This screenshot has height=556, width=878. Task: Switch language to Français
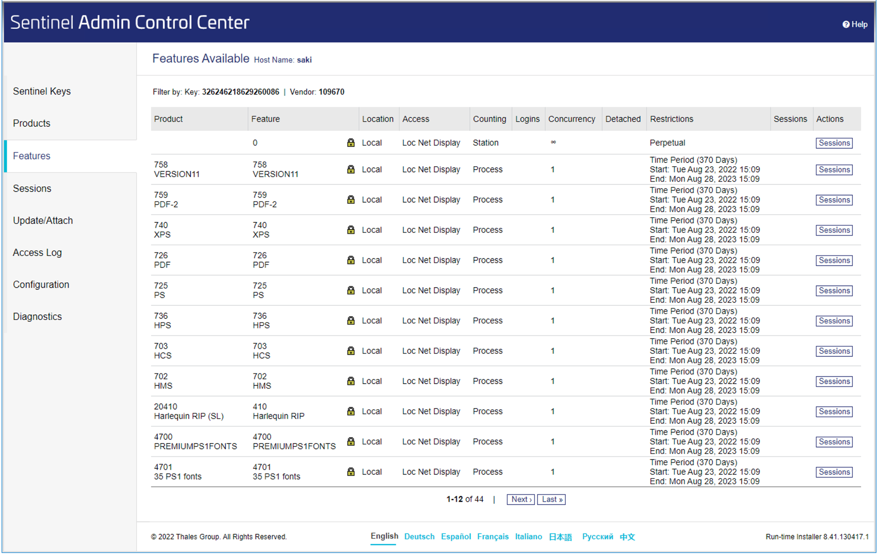tap(493, 537)
